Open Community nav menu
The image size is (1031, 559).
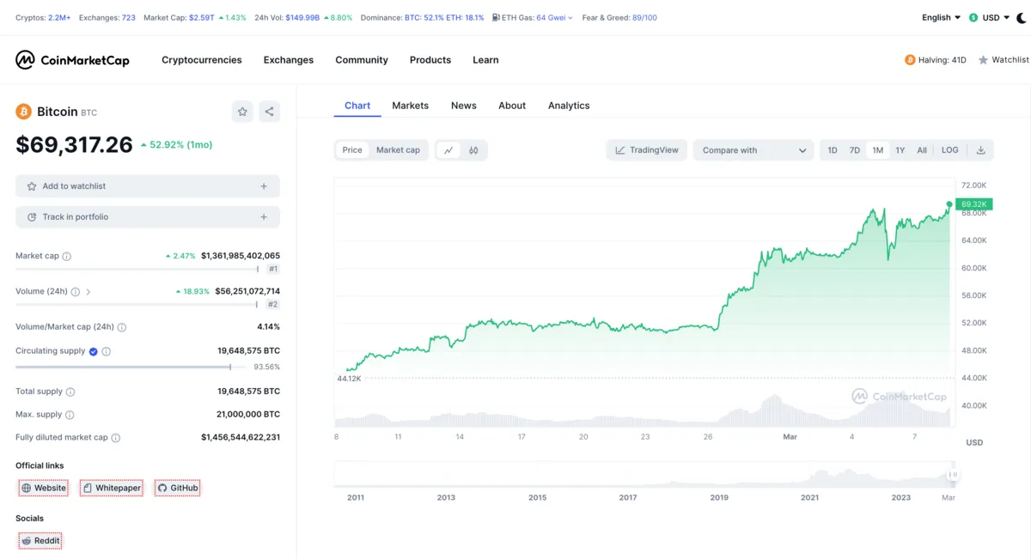(x=362, y=60)
